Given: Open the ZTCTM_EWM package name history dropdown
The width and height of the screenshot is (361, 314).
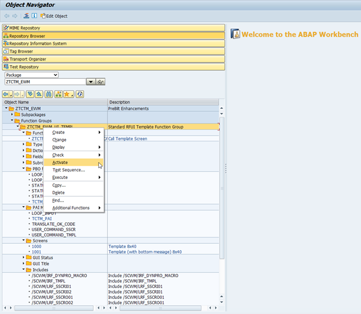Looking at the screenshot, I should (x=90, y=82).
